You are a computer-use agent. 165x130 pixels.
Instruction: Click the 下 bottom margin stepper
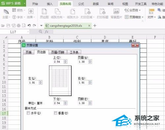(65, 103)
